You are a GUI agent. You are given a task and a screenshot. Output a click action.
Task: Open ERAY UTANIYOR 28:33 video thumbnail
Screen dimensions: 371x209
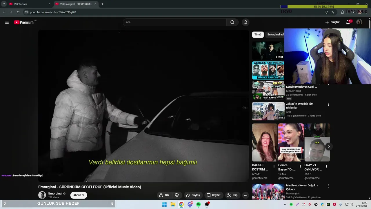point(268,91)
